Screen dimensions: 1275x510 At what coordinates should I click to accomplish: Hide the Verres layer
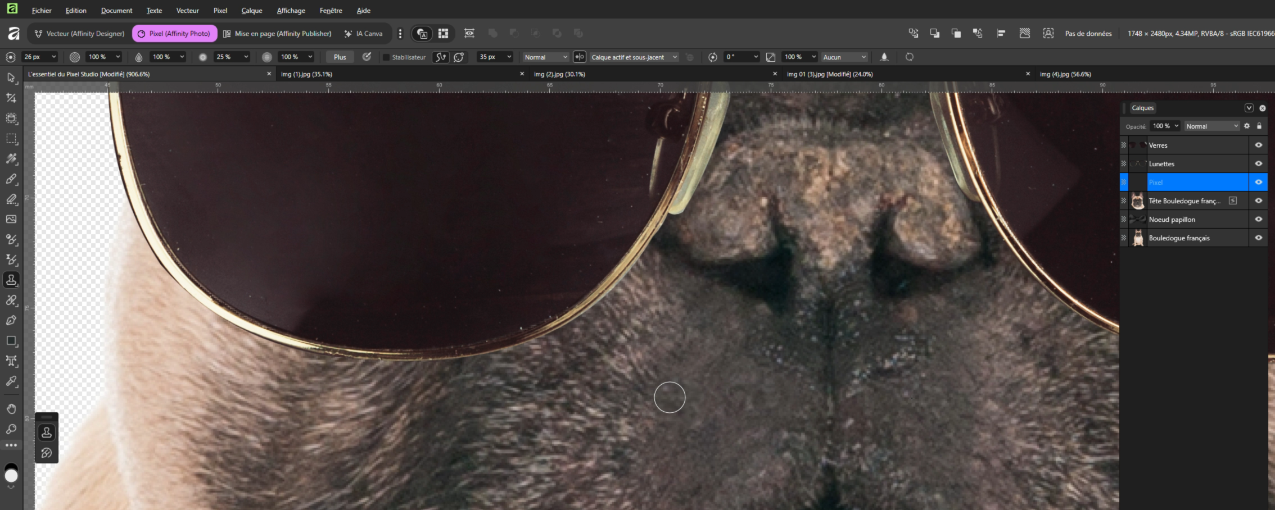(x=1258, y=145)
